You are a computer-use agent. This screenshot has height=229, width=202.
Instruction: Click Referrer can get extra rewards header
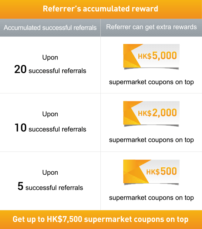151,27
